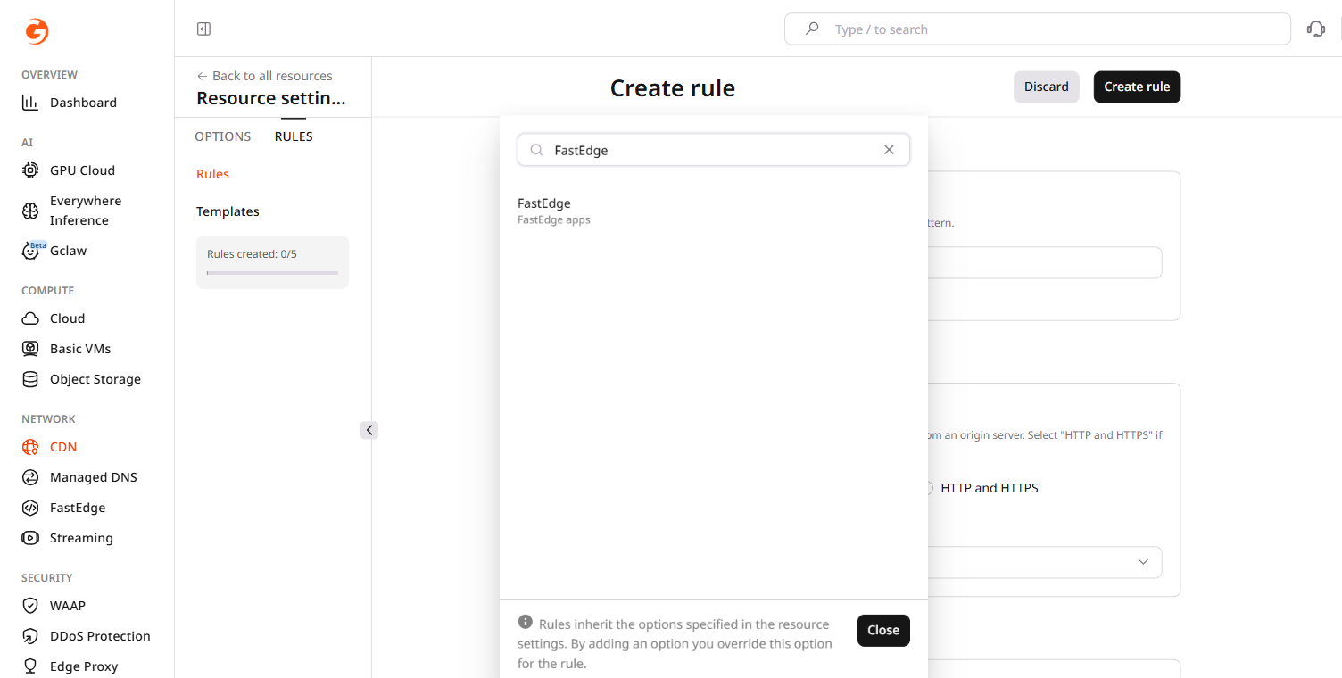Toggle sidebar with panel icon
1342x678 pixels.
click(x=203, y=29)
